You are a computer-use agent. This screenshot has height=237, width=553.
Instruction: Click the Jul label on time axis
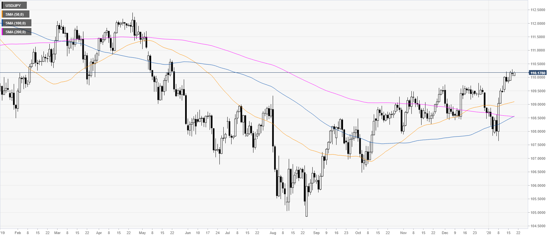(x=227, y=233)
